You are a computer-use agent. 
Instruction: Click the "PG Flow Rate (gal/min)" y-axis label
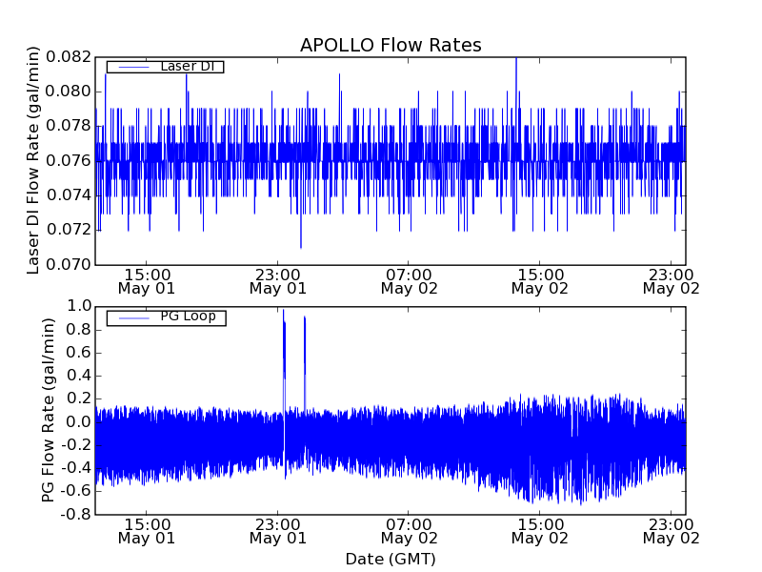[x=48, y=410]
